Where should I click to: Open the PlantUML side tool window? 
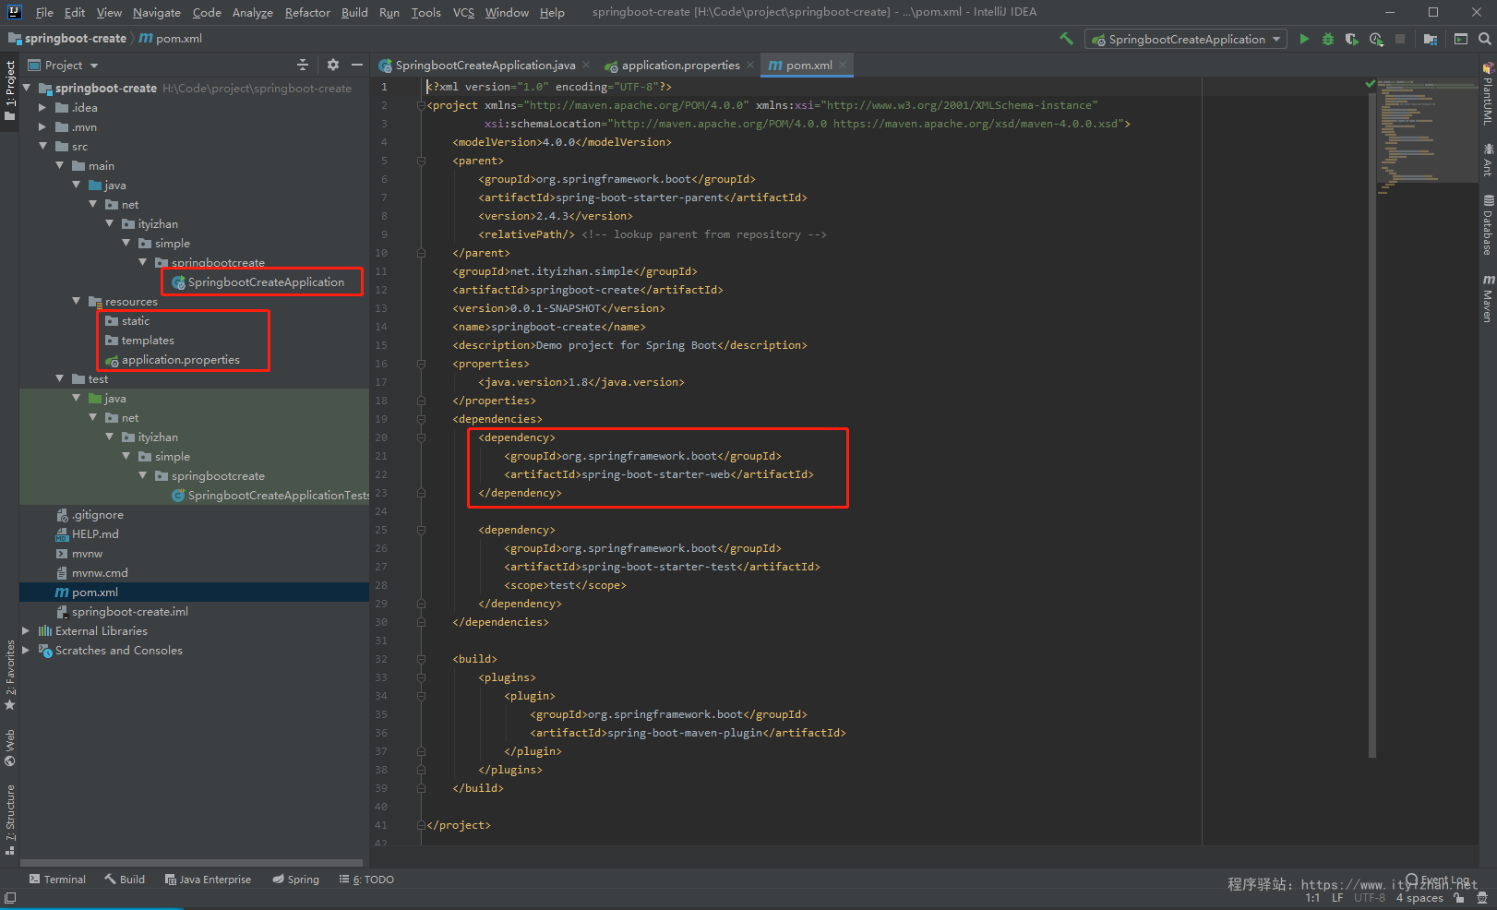(1488, 94)
